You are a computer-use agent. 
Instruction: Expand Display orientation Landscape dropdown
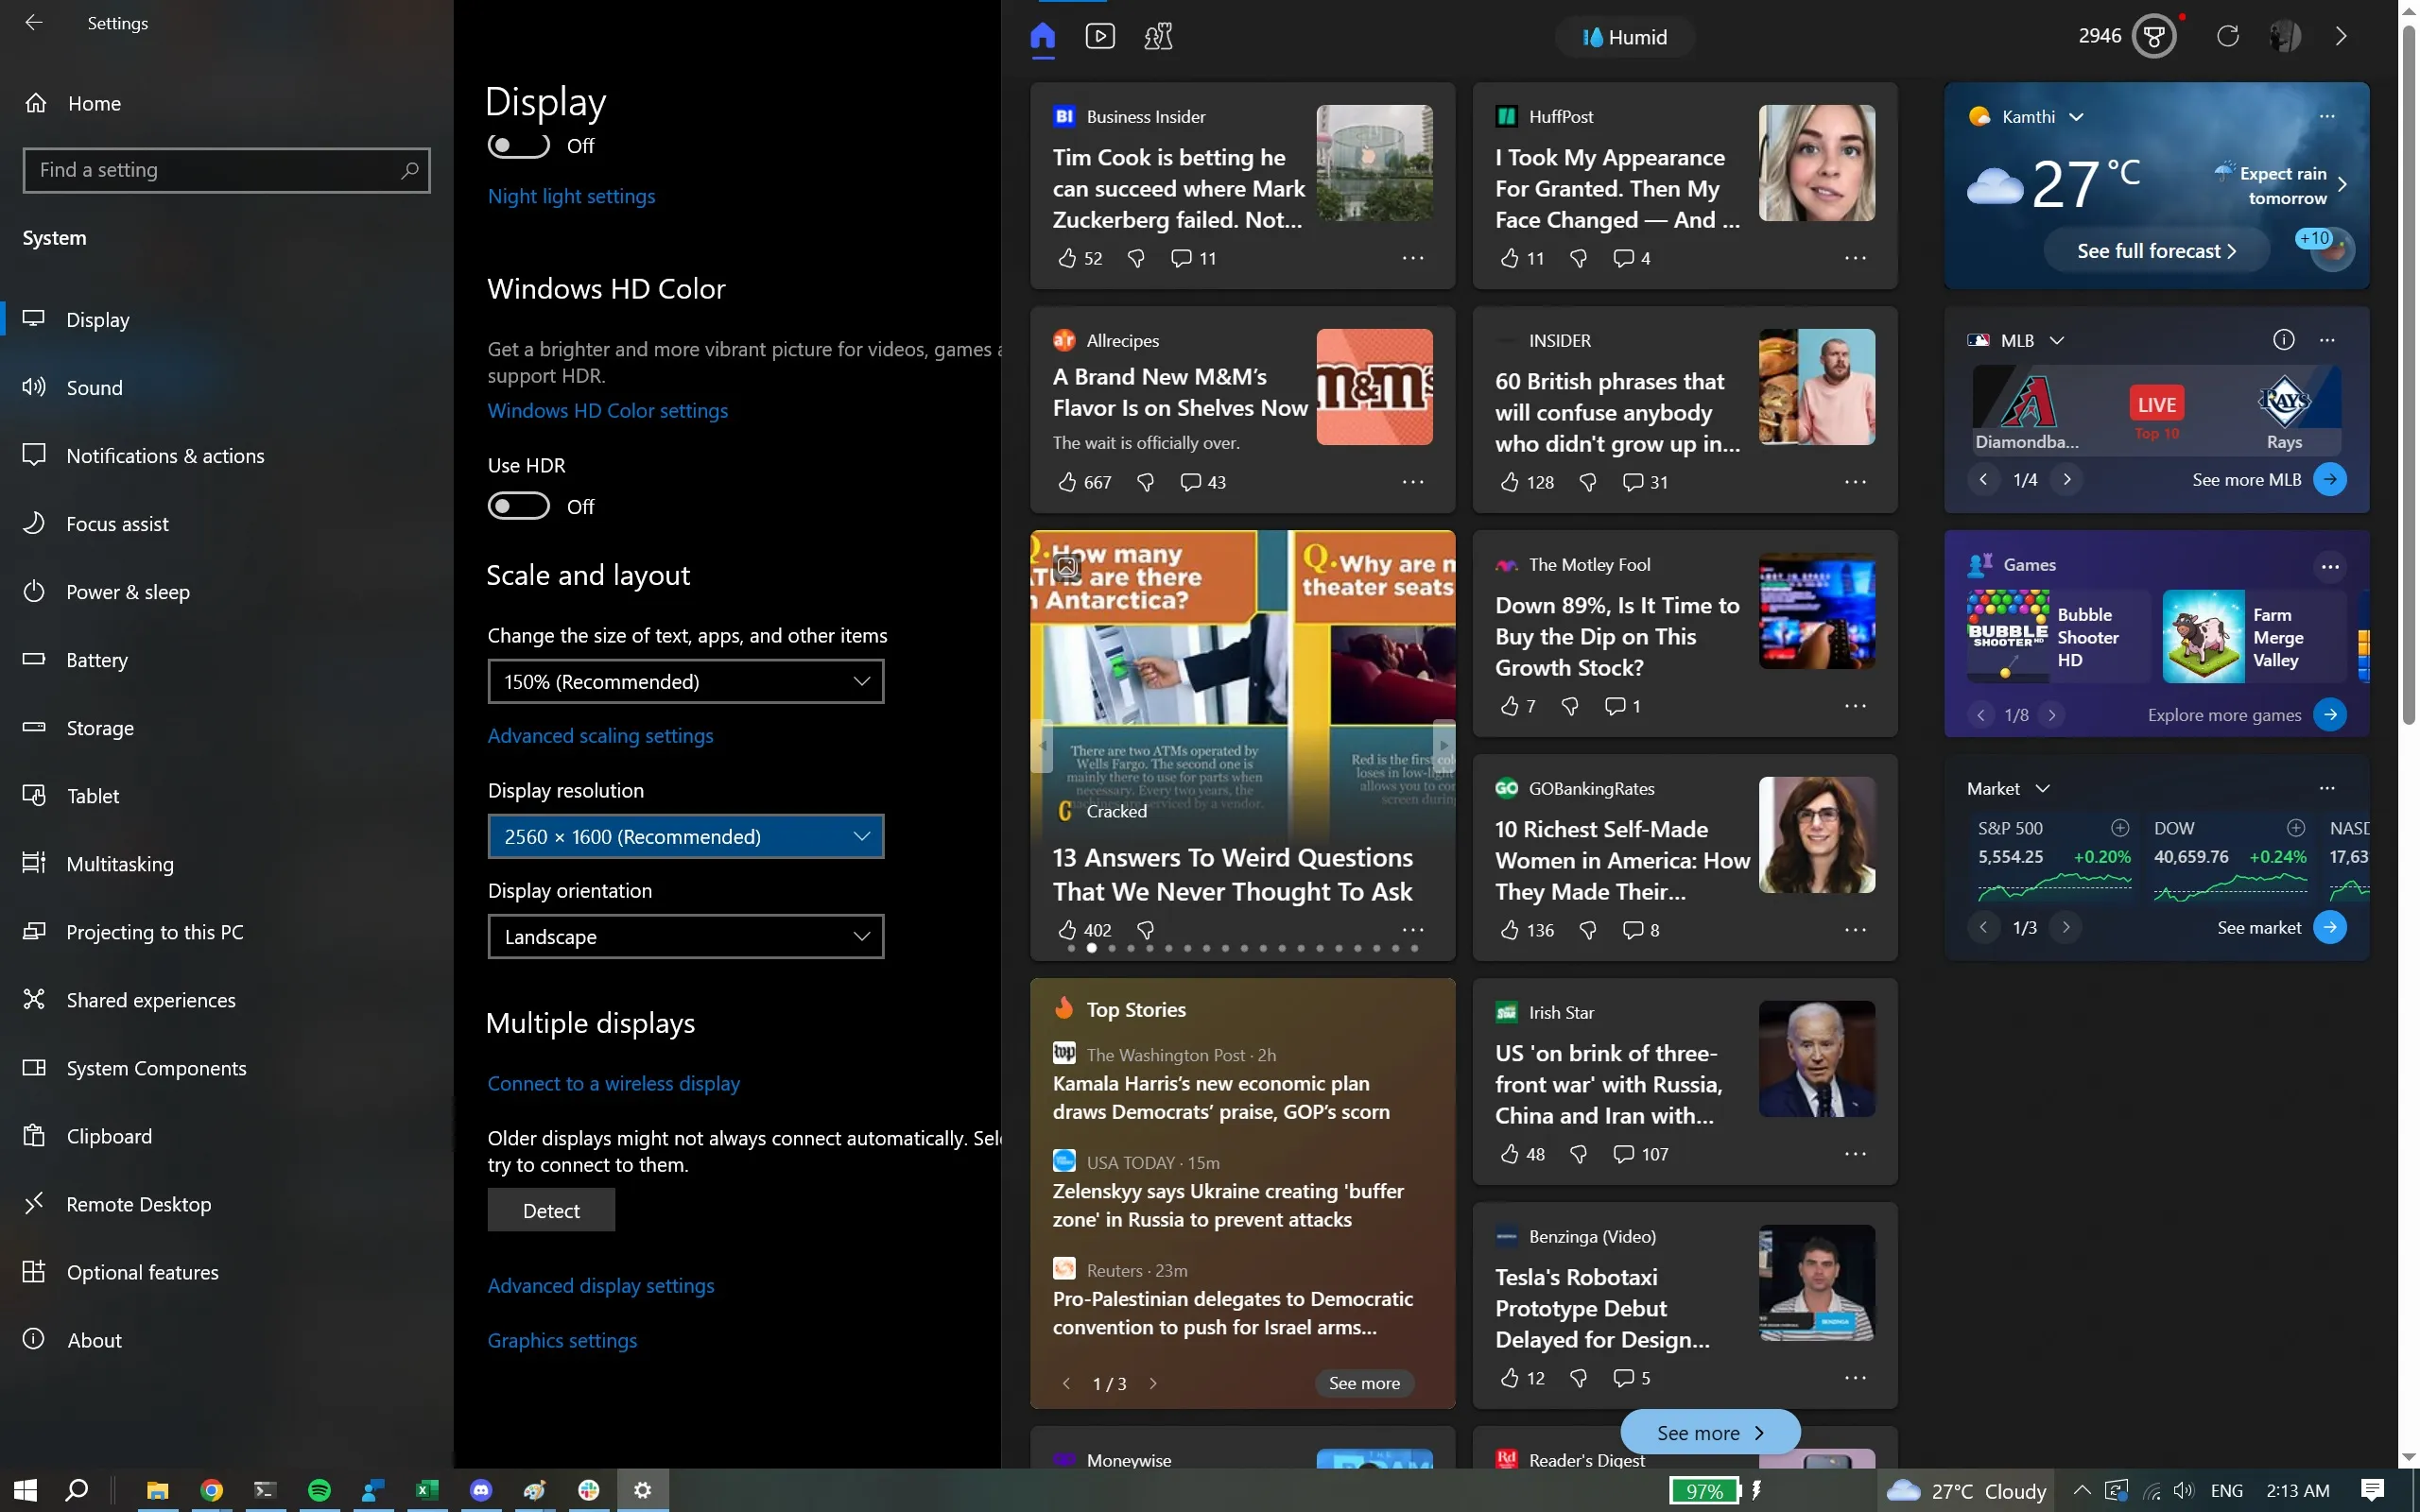(x=684, y=936)
